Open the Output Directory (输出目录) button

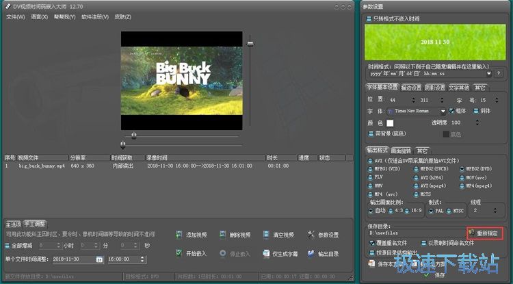tap(323, 254)
